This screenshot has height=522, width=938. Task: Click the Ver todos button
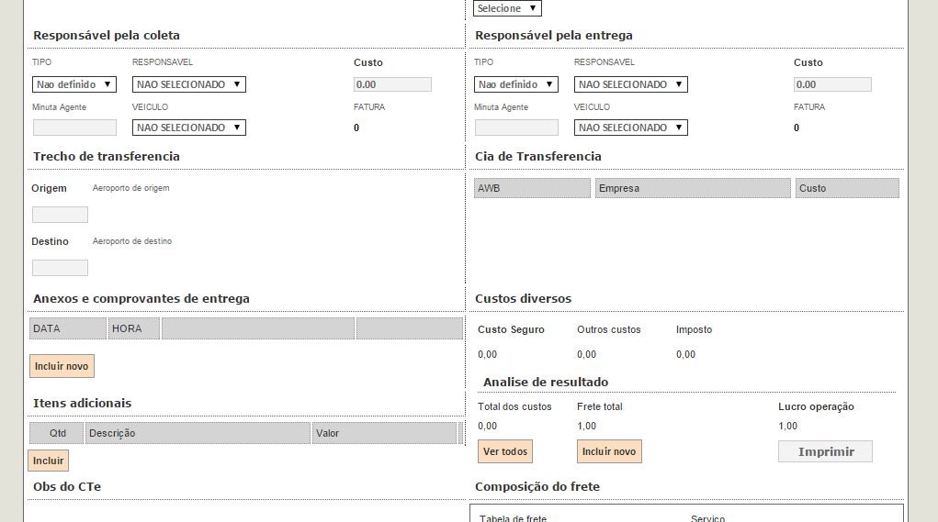(x=505, y=451)
